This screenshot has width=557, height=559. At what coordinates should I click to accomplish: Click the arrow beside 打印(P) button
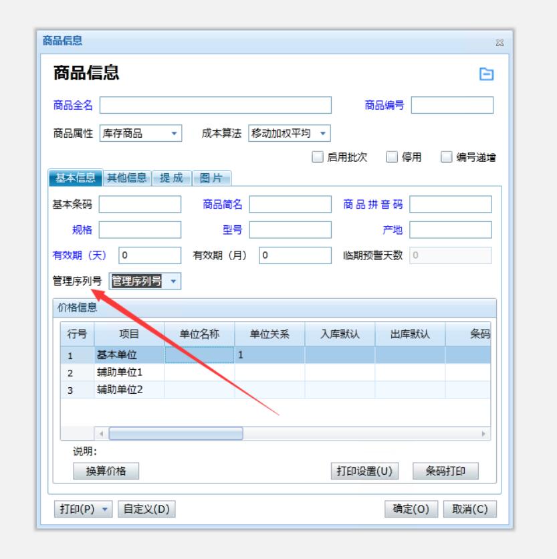point(104,509)
